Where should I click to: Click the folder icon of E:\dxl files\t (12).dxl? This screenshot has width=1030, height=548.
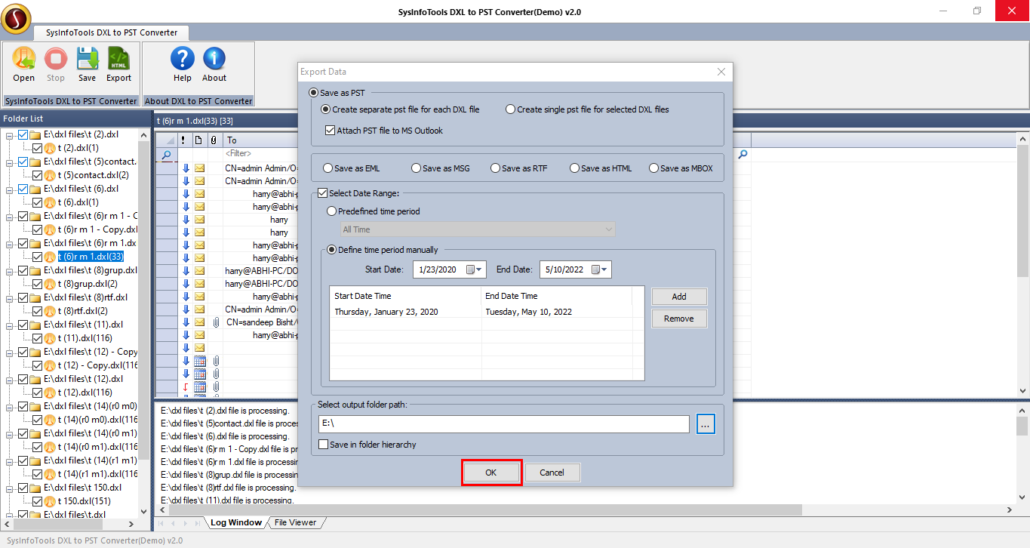tap(35, 379)
